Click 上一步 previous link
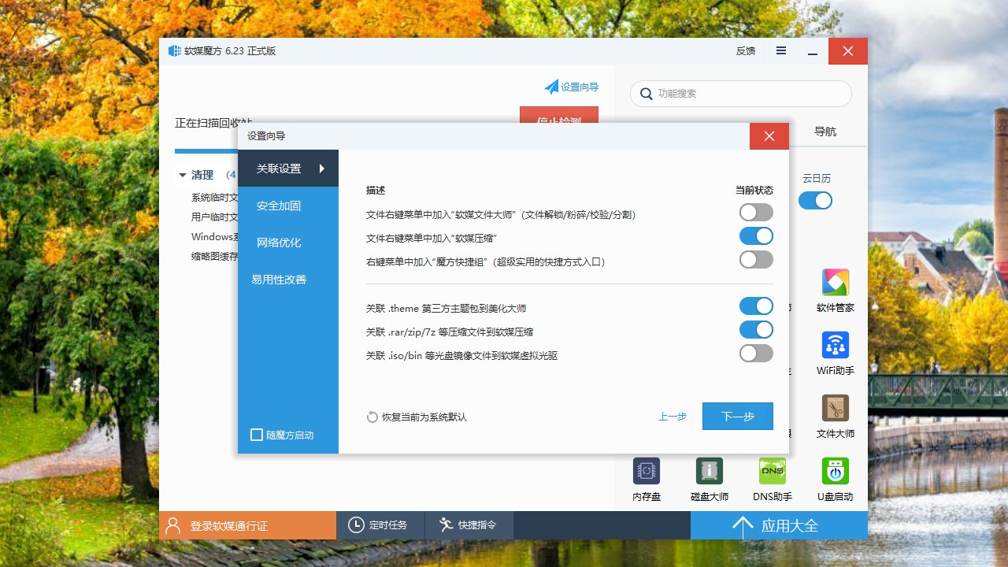The width and height of the screenshot is (1008, 567). pos(673,417)
